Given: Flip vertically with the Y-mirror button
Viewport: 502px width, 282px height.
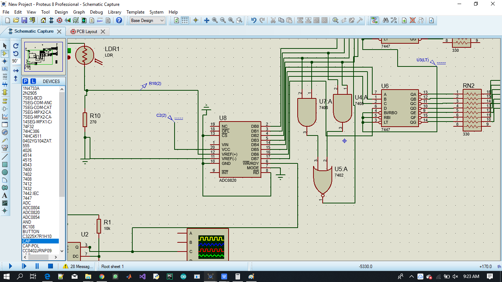Looking at the screenshot, I should (x=16, y=78).
